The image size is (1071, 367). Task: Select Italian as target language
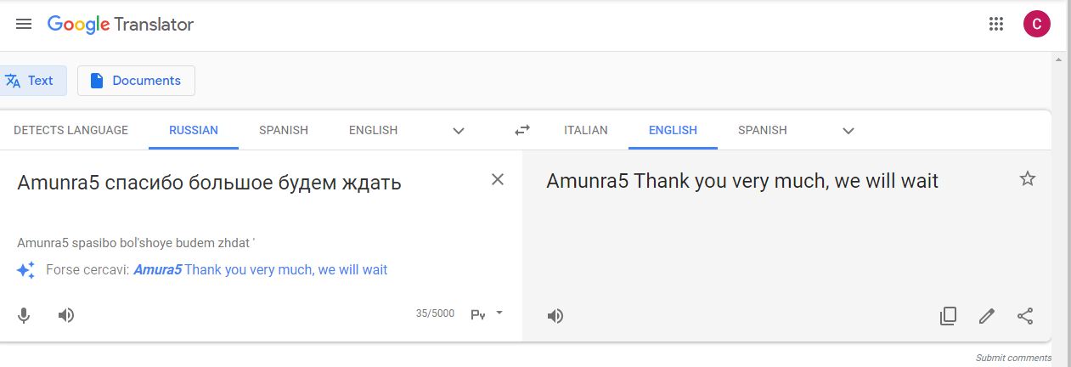click(x=586, y=130)
